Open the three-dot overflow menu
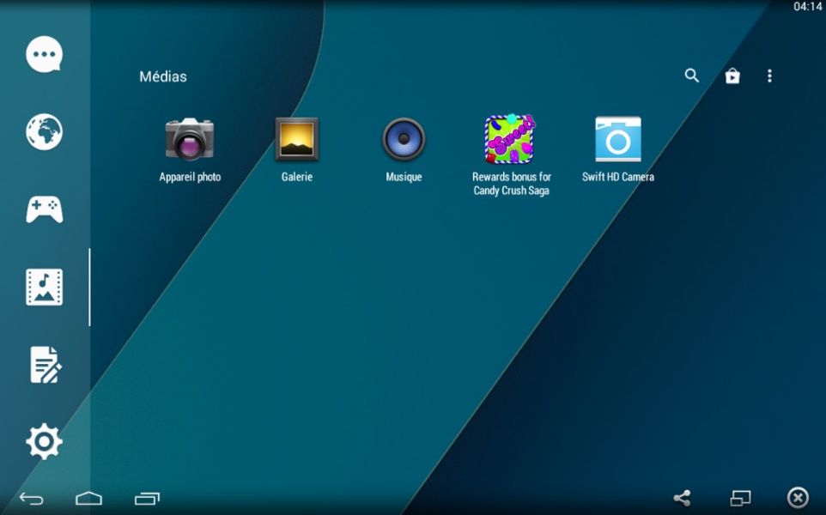This screenshot has height=515, width=826. pyautogui.click(x=769, y=76)
